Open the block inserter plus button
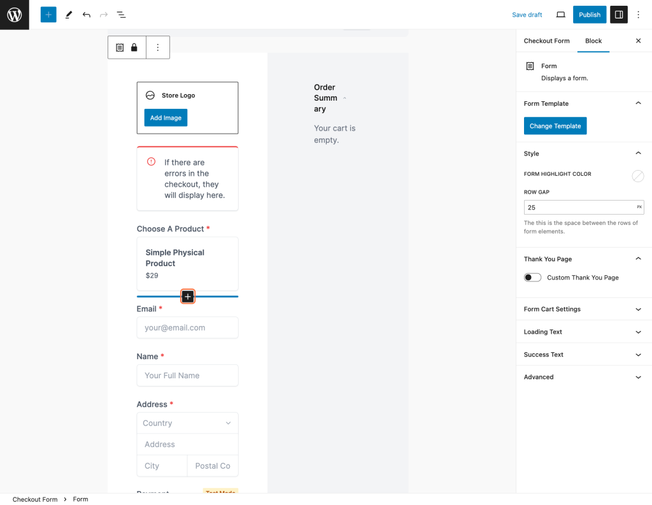The width and height of the screenshot is (652, 505). (48, 15)
